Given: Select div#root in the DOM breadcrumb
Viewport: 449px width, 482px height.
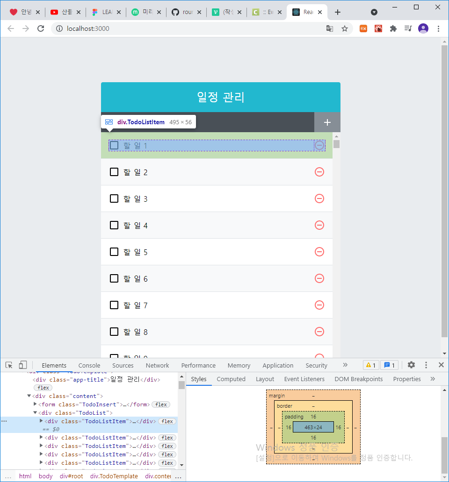Looking at the screenshot, I should (72, 476).
